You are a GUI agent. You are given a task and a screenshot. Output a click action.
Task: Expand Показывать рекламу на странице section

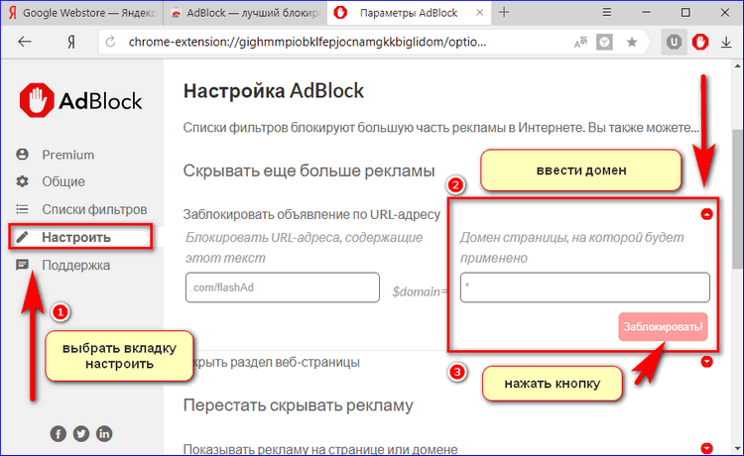pos(706,448)
